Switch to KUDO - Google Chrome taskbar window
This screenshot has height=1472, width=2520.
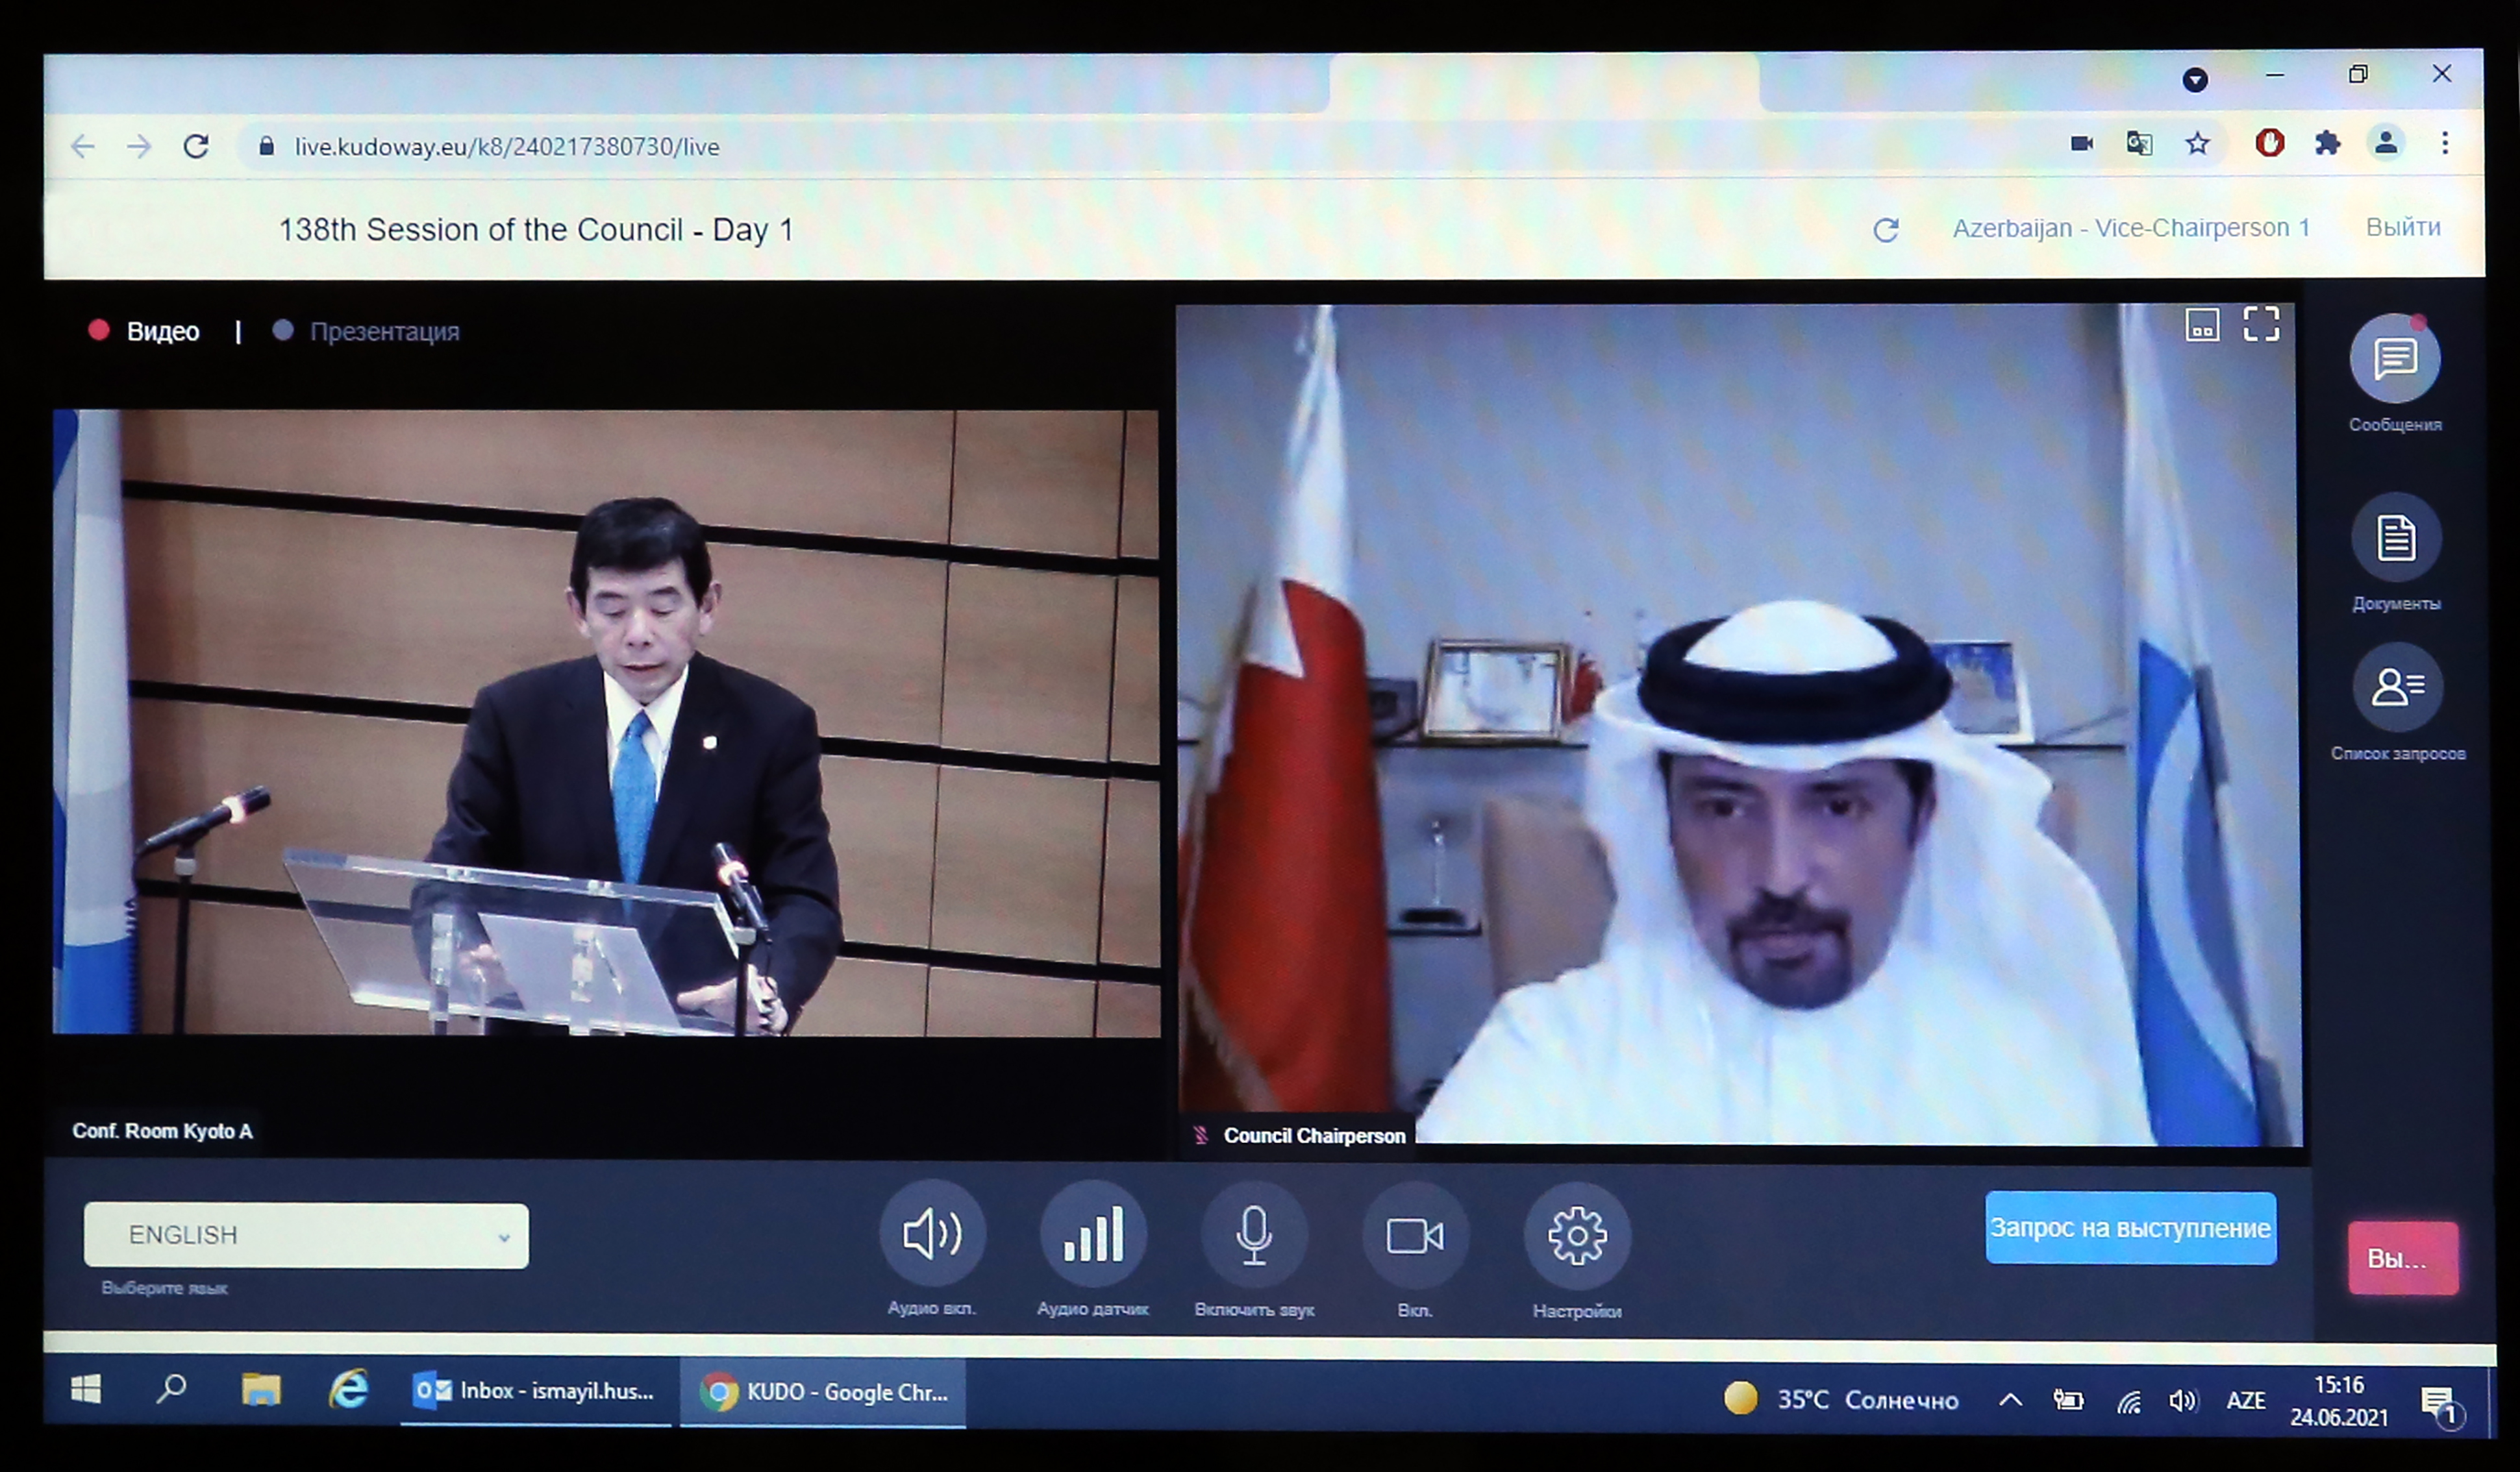point(823,1392)
